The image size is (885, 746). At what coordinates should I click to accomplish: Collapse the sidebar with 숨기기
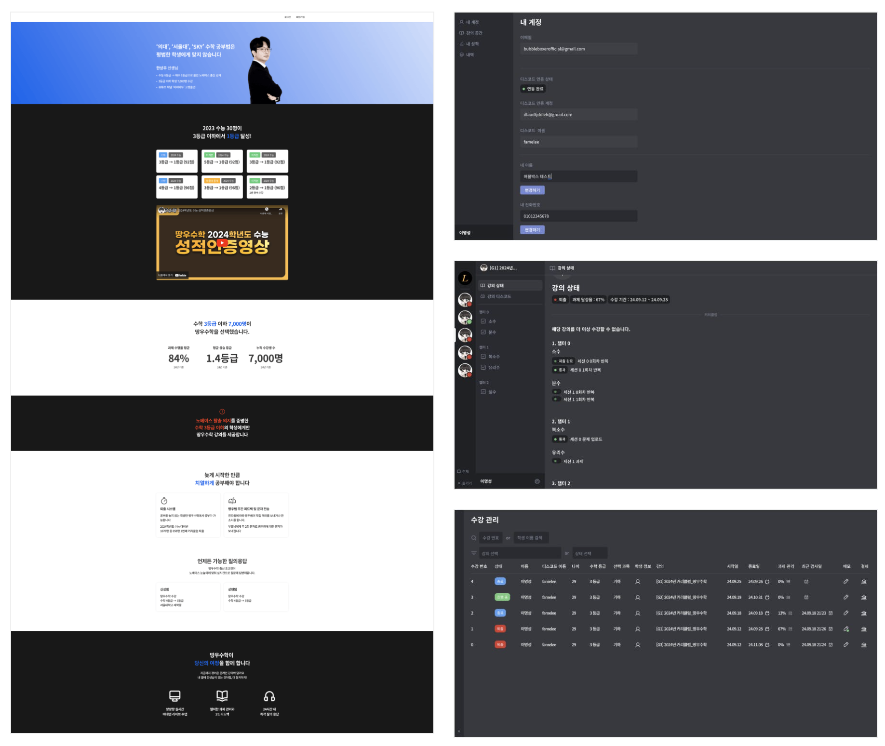point(465,483)
